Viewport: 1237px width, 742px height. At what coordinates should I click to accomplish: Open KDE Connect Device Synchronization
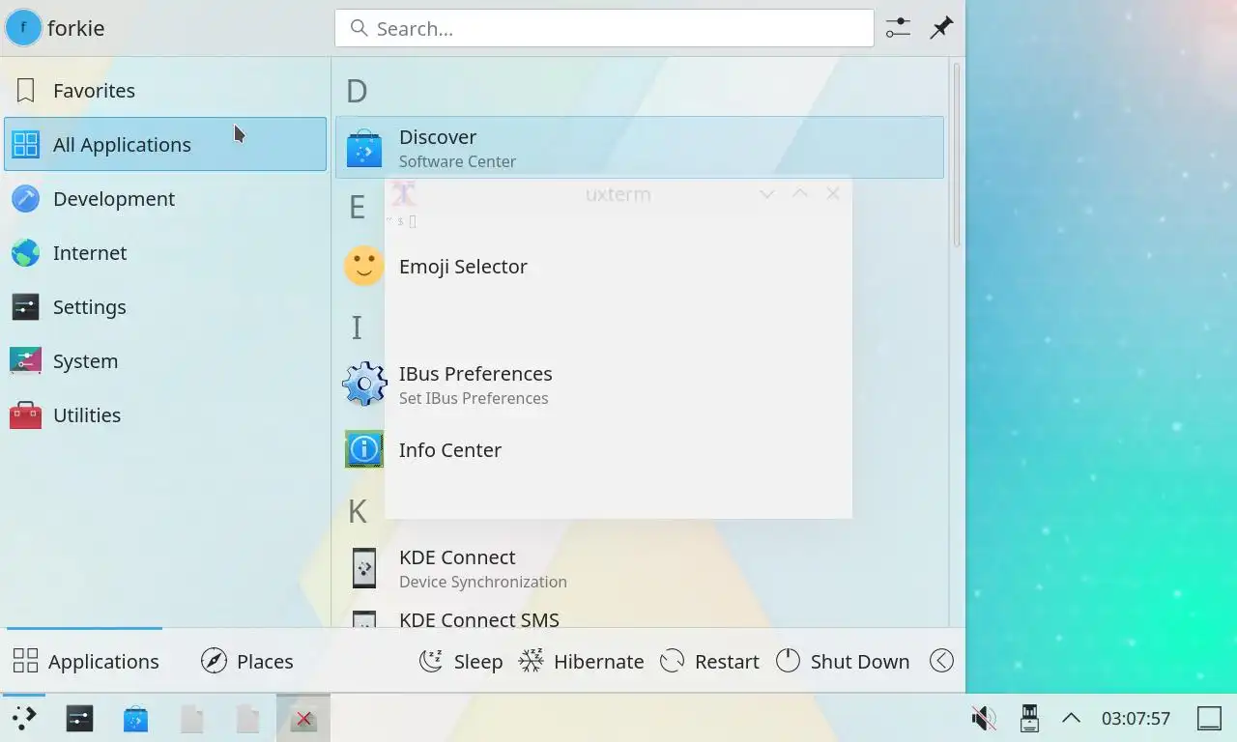click(639, 568)
